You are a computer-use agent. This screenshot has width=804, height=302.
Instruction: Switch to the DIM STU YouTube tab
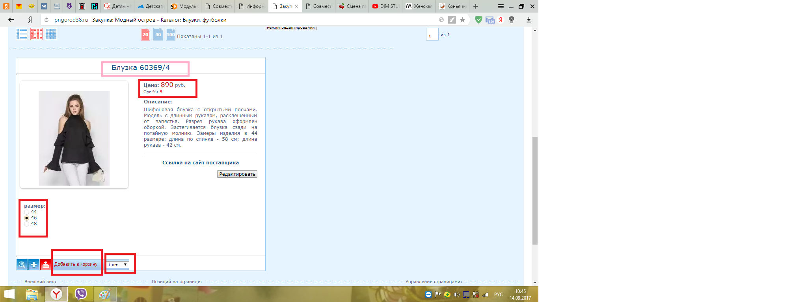[385, 6]
